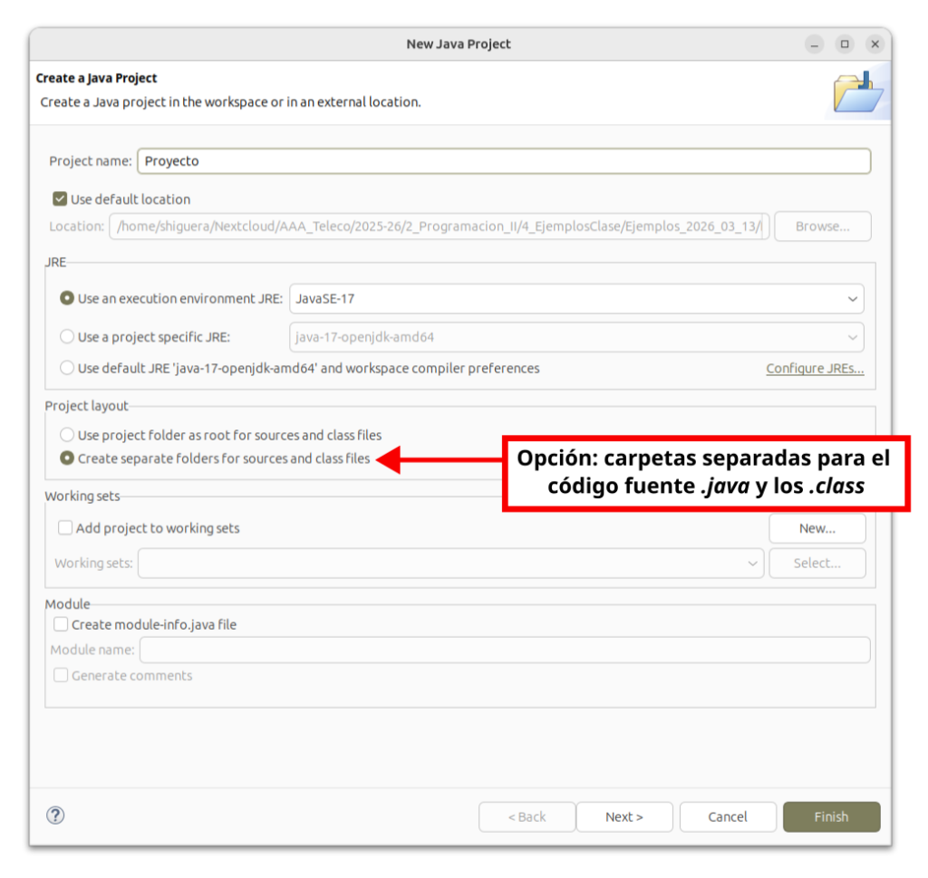Click the help question mark icon
Viewport: 928px width, 878px height.
pyautogui.click(x=55, y=815)
